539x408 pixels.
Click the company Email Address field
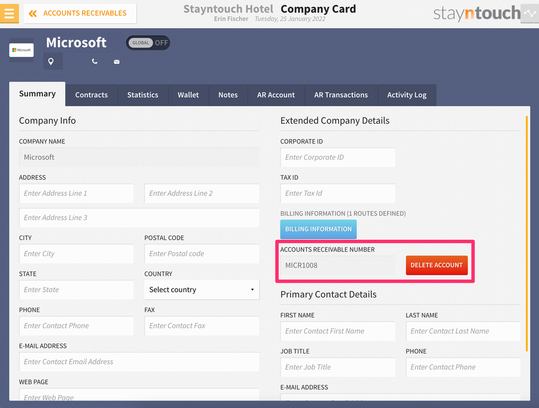coord(139,362)
